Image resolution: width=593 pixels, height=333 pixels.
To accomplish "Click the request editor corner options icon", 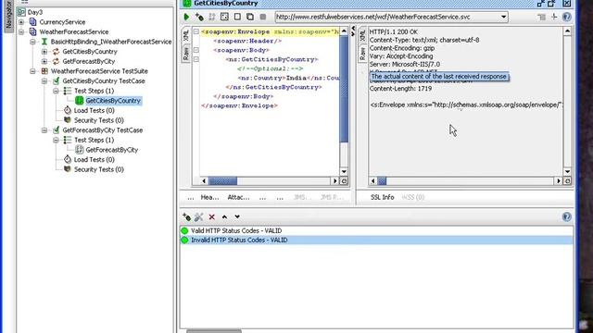I will tap(344, 181).
